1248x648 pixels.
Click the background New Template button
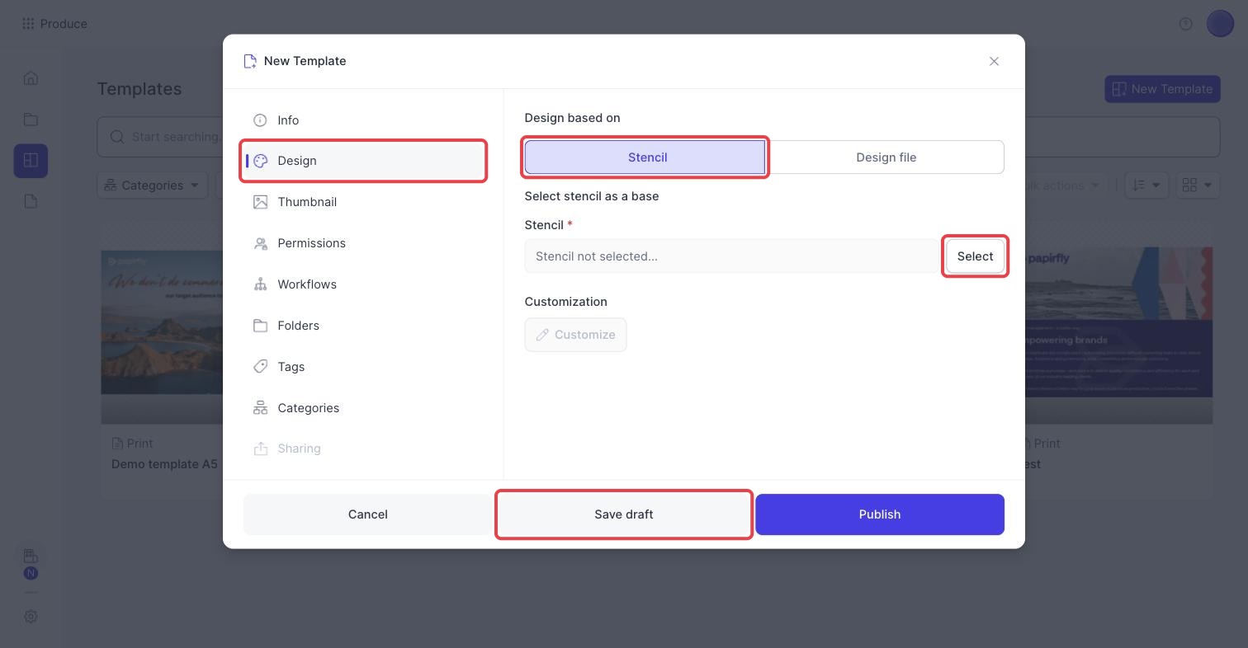pos(1162,89)
